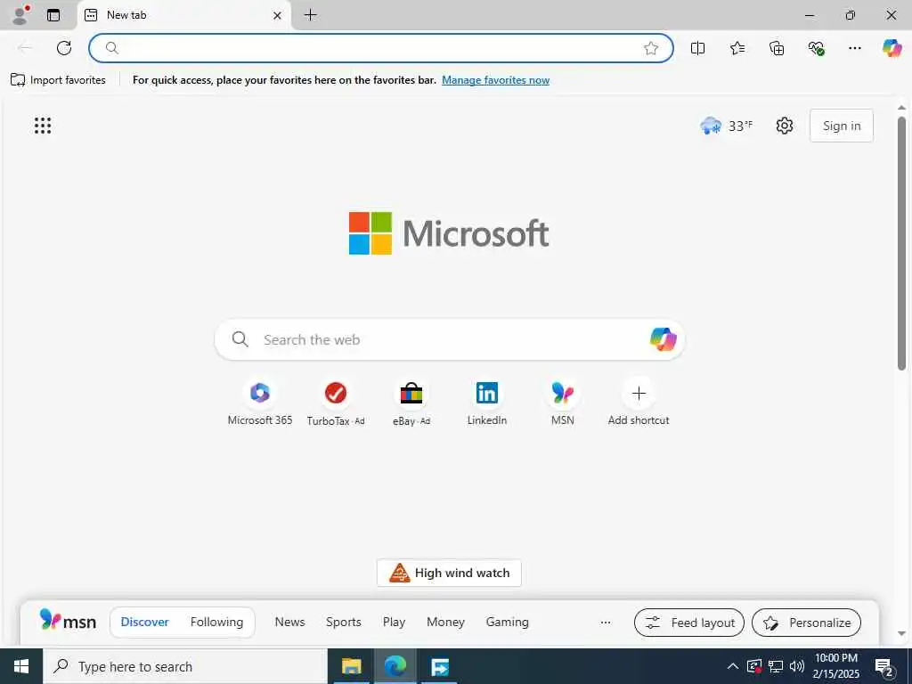The height and width of the screenshot is (684, 912).
Task: Open the apps grid launcher
Action: [43, 126]
